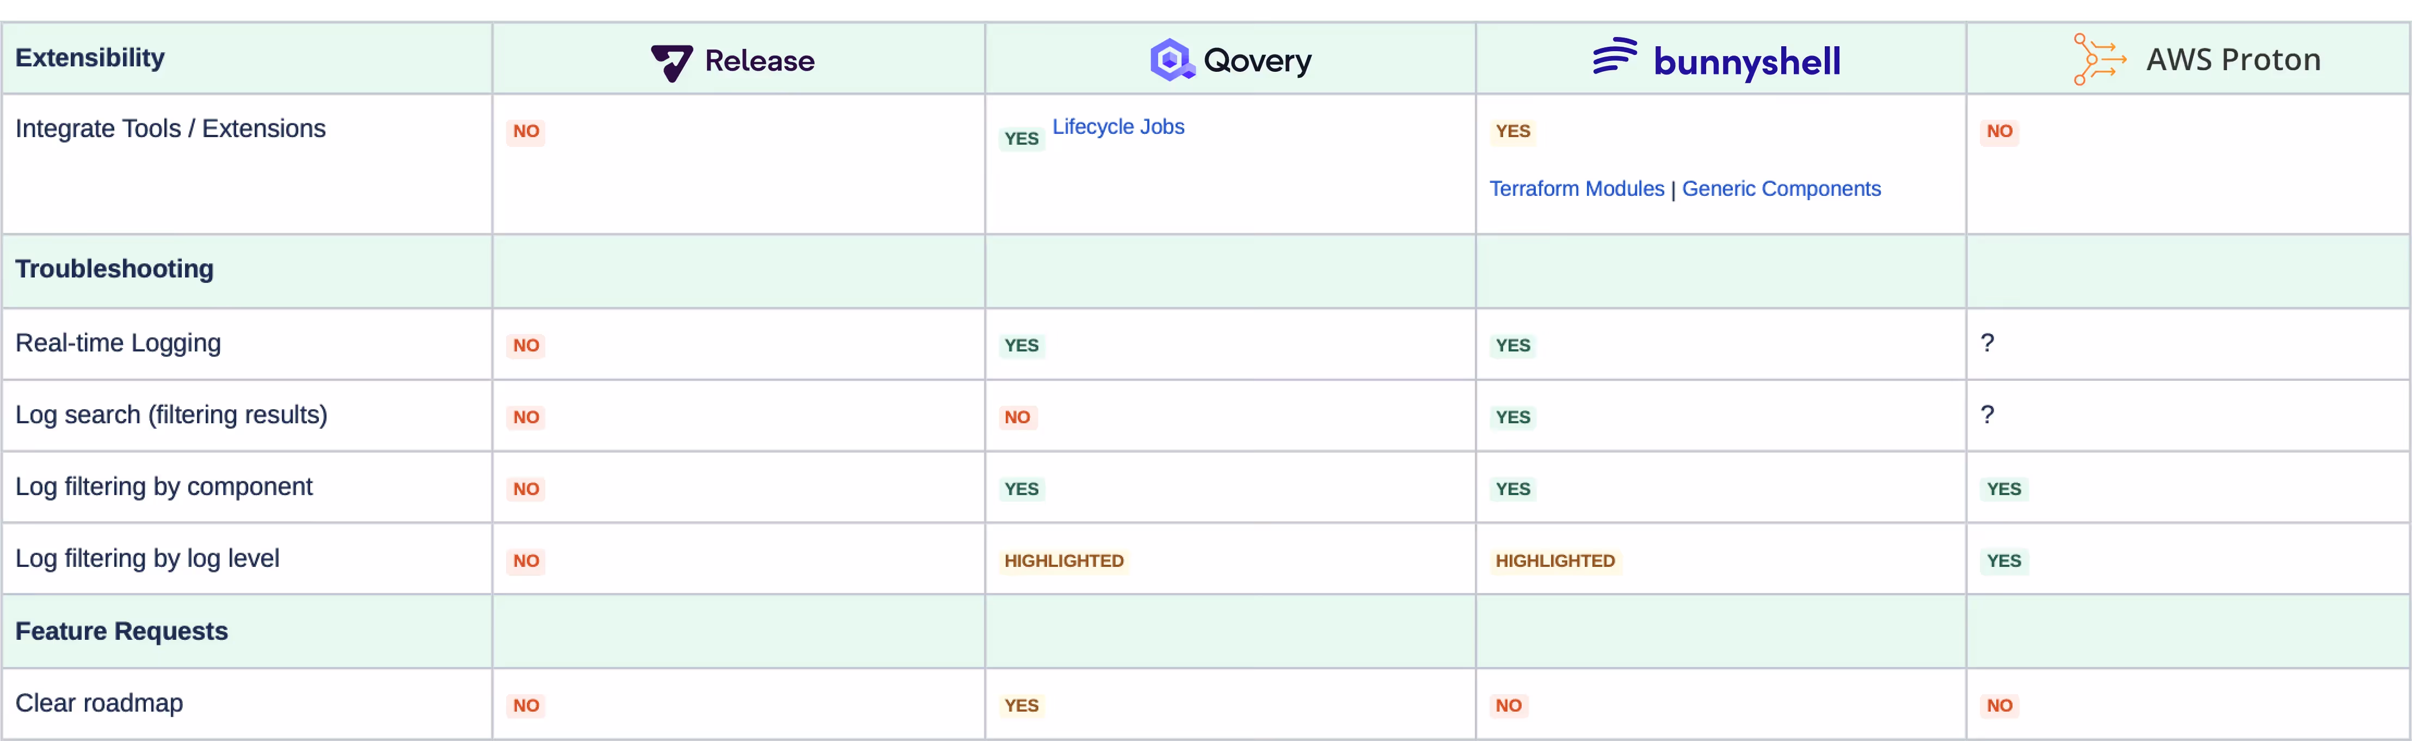Click bunnyshell's YES badge for Real-time Logging
The image size is (2412, 741).
coord(1513,345)
